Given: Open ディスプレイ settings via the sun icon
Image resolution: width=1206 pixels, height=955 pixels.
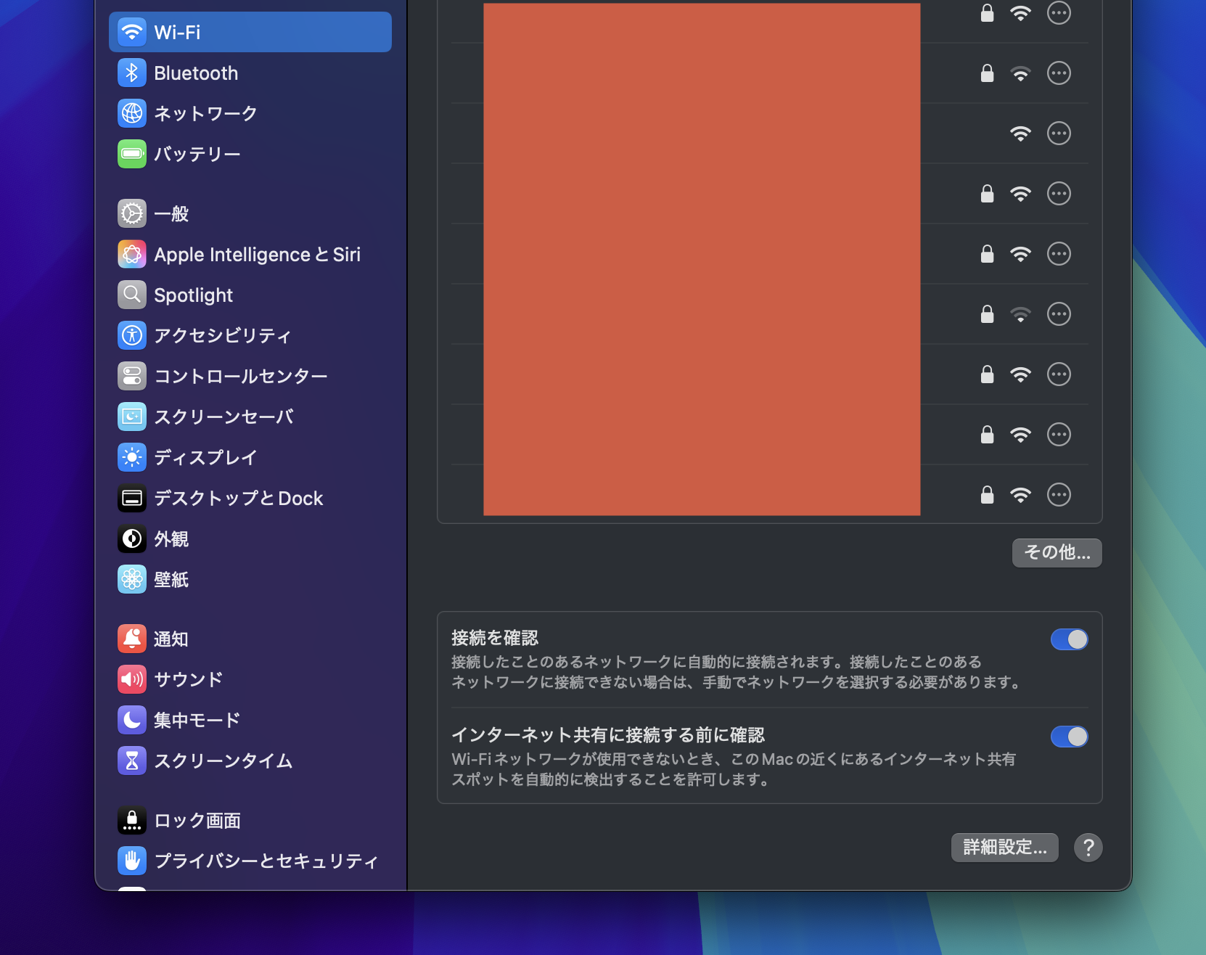Looking at the screenshot, I should click(131, 457).
